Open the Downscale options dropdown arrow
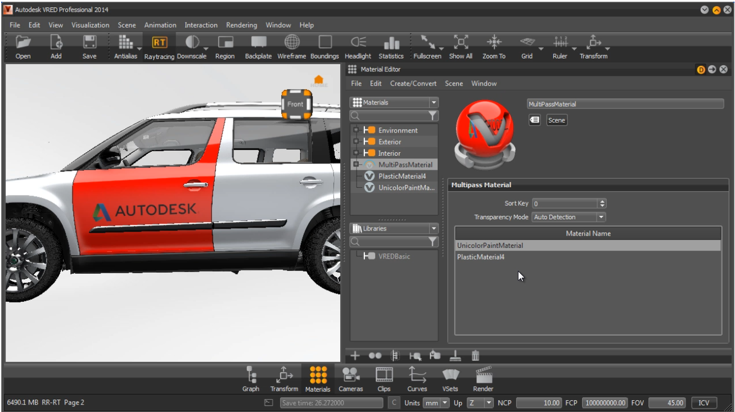Screen dimensions: 735x412 (x=206, y=48)
